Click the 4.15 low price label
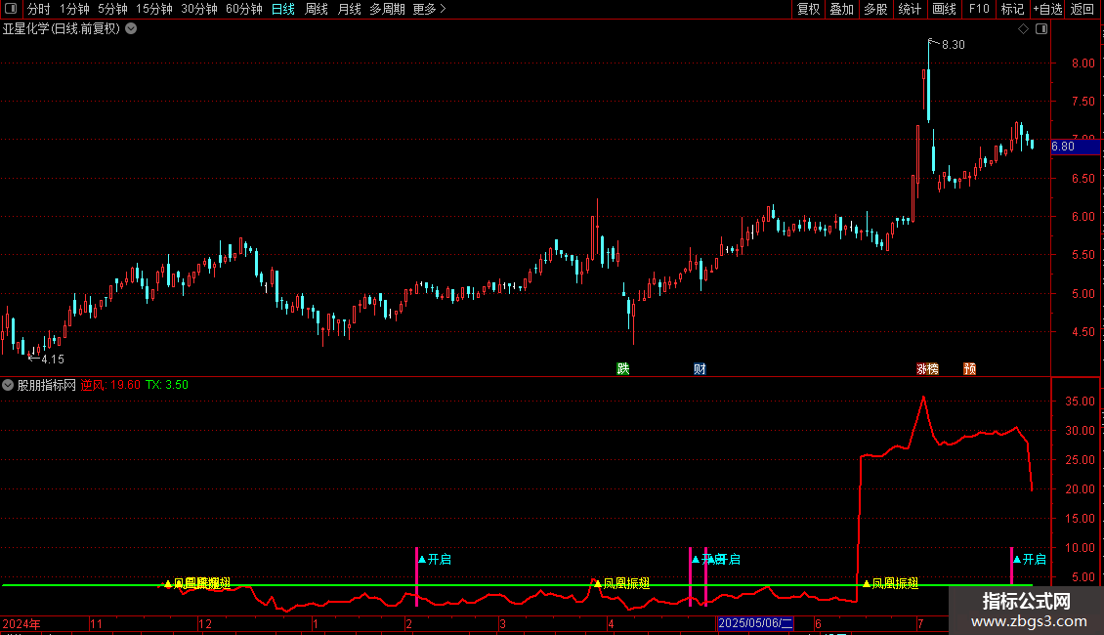 click(53, 360)
